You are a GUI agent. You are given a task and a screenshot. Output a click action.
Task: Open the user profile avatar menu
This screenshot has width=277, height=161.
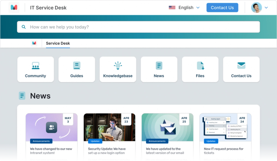click(256, 8)
